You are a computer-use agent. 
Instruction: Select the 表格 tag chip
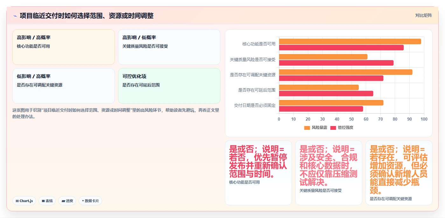point(47,201)
